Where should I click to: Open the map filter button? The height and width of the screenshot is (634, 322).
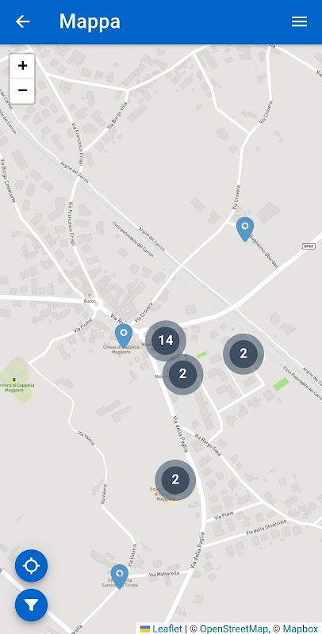click(31, 605)
